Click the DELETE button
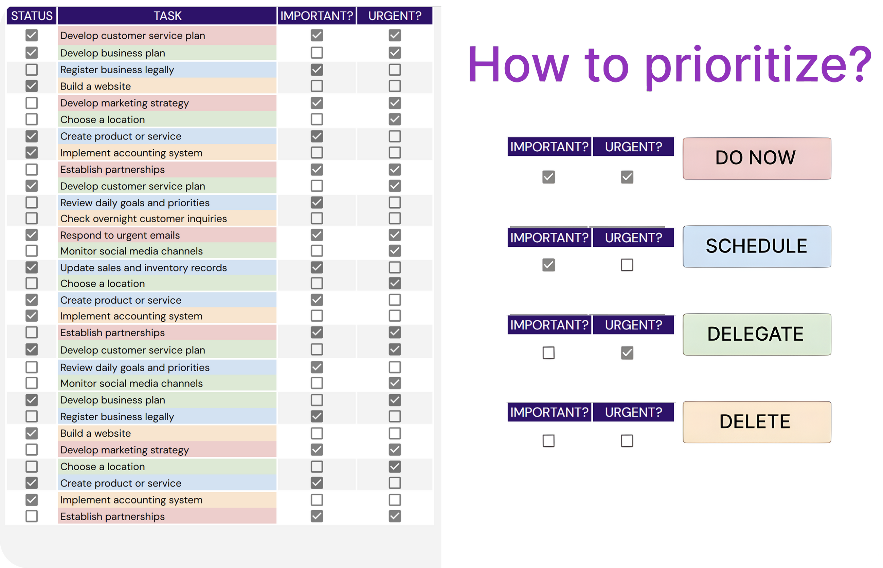This screenshot has width=883, height=568. (756, 422)
